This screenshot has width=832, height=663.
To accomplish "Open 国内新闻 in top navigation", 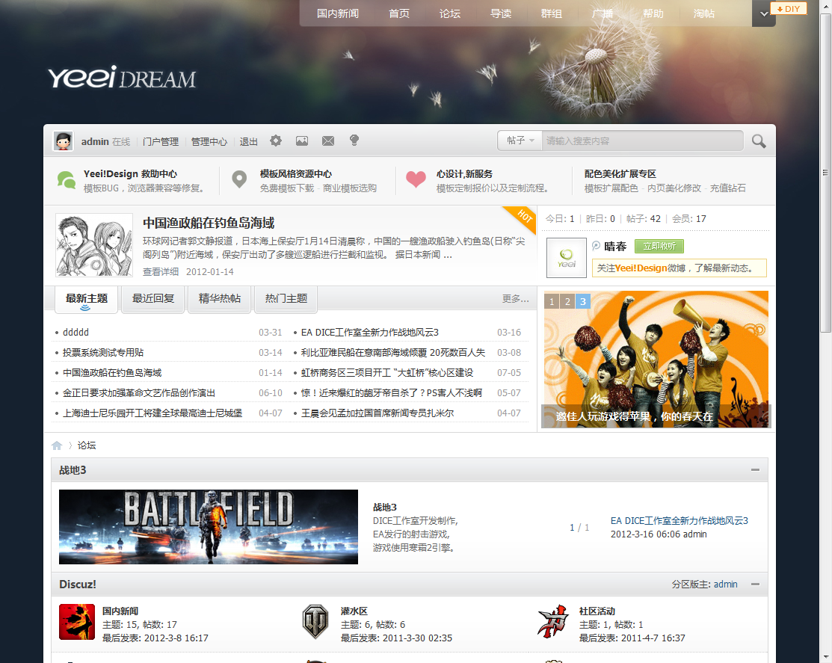I will pyautogui.click(x=337, y=13).
